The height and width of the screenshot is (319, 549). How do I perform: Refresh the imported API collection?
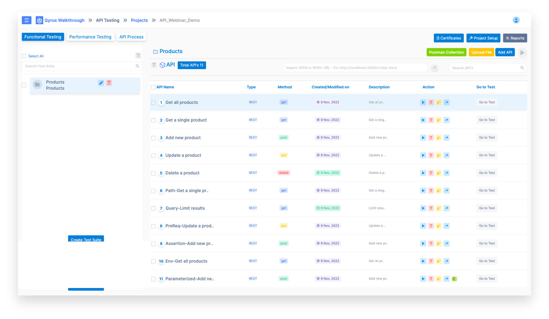pyautogui.click(x=435, y=68)
